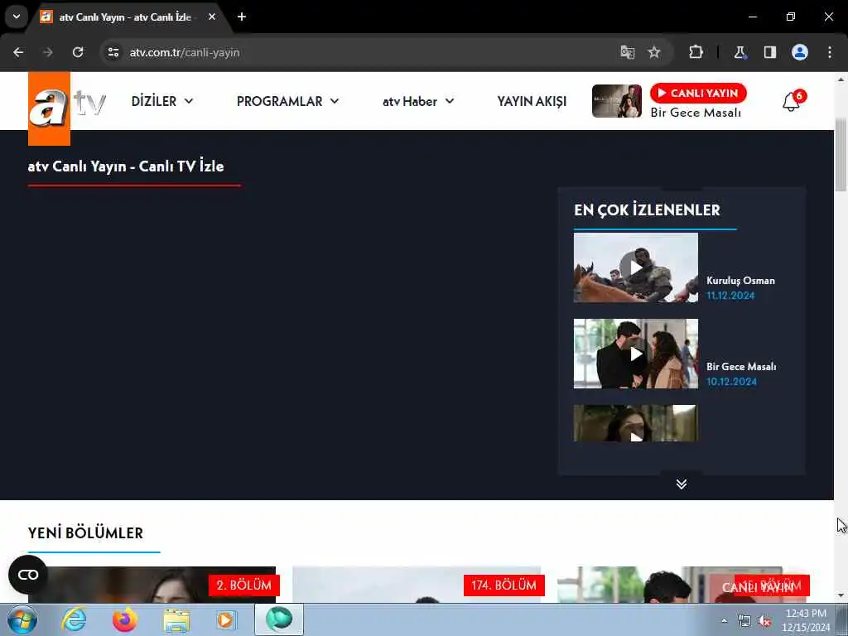This screenshot has height=636, width=848.
Task: Go back with the browser back arrow
Action: click(18, 52)
